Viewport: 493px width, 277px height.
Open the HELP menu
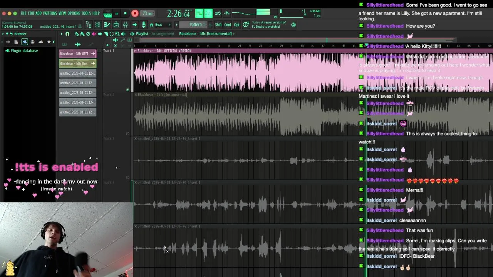pos(96,13)
